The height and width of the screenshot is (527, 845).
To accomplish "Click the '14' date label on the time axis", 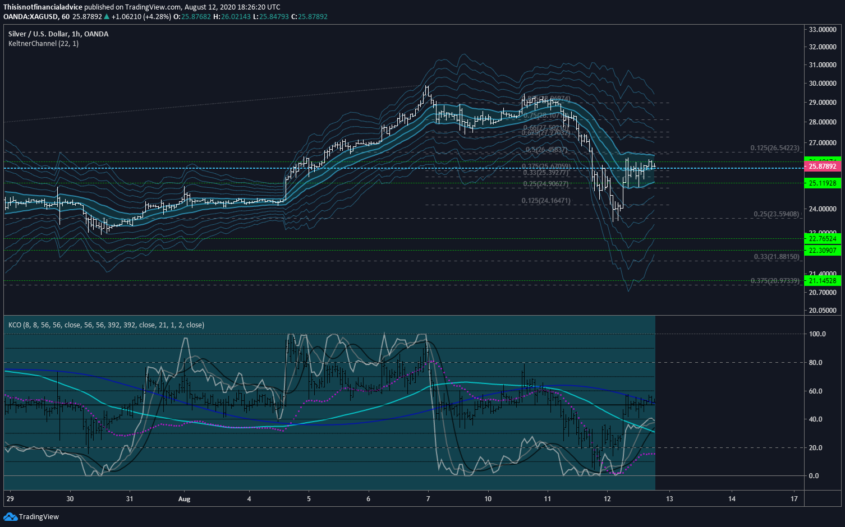I will pyautogui.click(x=732, y=499).
